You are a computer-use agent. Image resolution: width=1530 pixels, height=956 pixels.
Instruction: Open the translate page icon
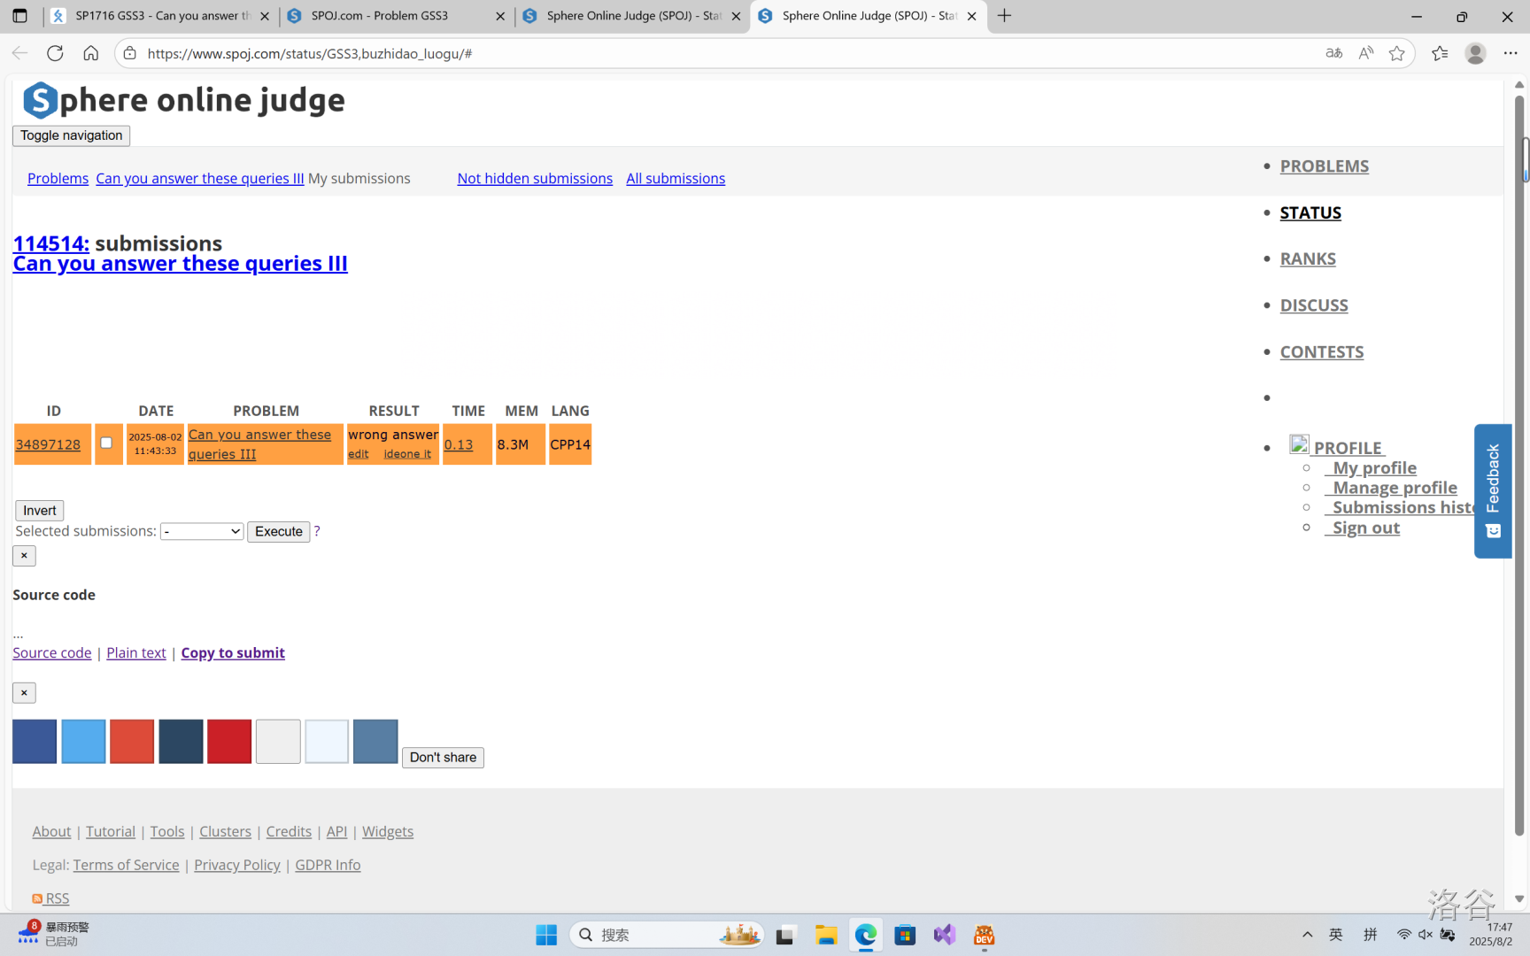1333,53
